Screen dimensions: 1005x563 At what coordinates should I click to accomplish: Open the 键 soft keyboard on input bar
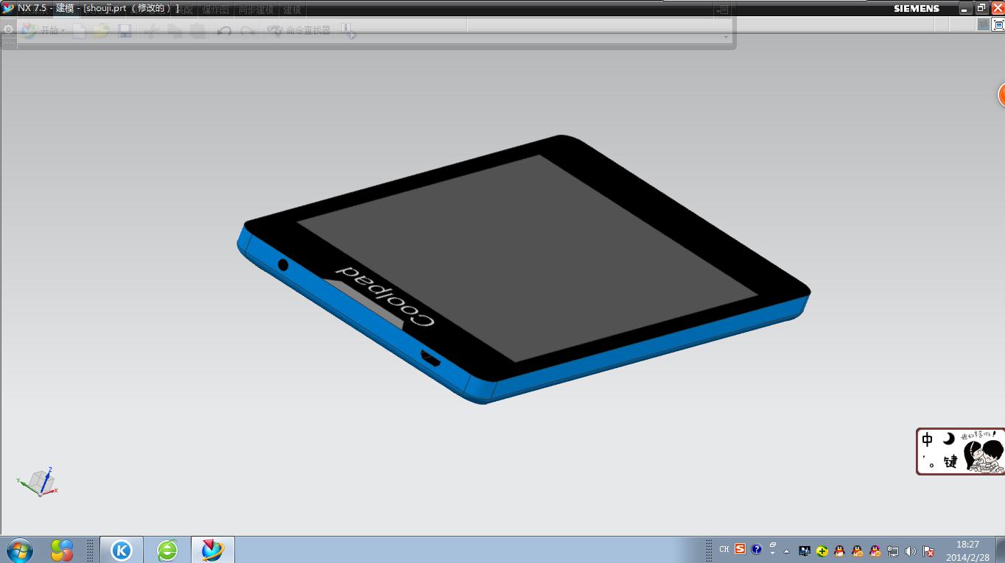[950, 462]
